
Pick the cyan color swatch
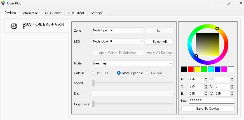pyautogui.click(x=211, y=69)
